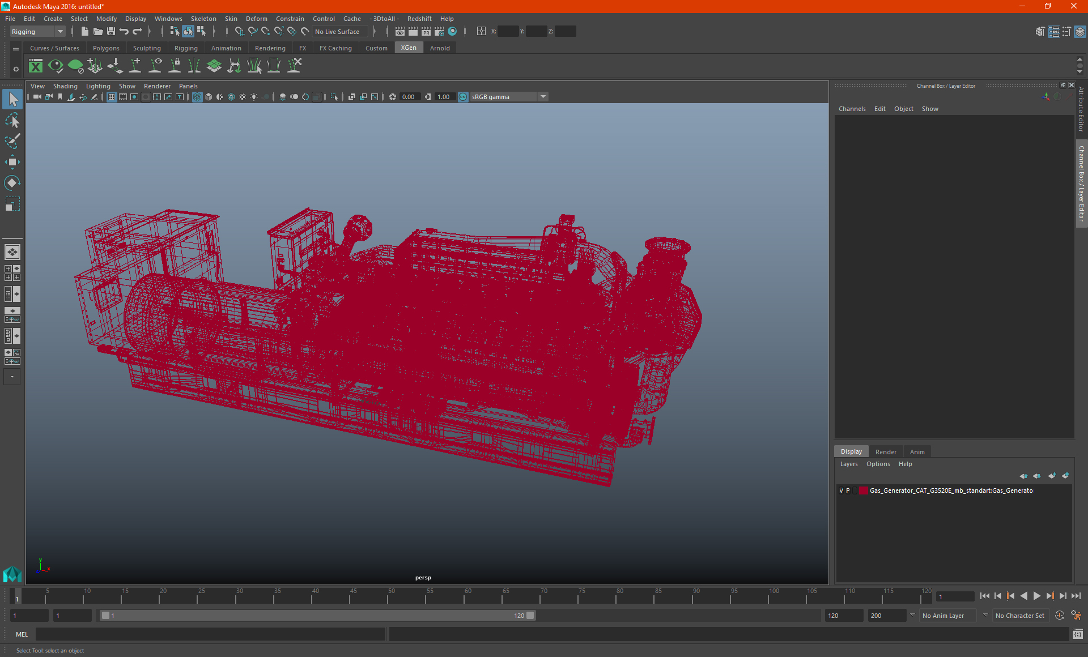Click the Attribute Editor side tab

[1081, 109]
